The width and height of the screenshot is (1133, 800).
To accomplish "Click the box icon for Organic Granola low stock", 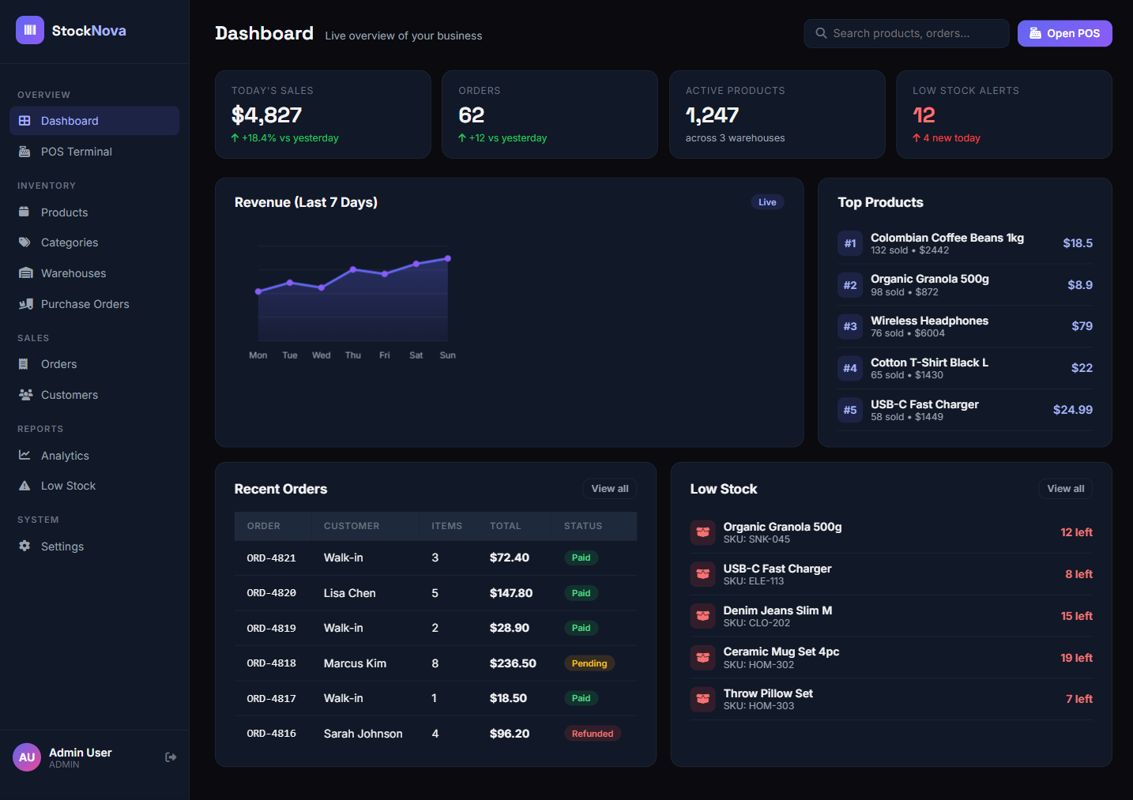I will (x=702, y=532).
